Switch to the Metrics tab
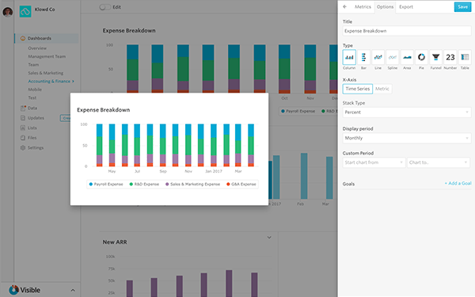Image resolution: width=475 pixels, height=297 pixels. (x=363, y=6)
